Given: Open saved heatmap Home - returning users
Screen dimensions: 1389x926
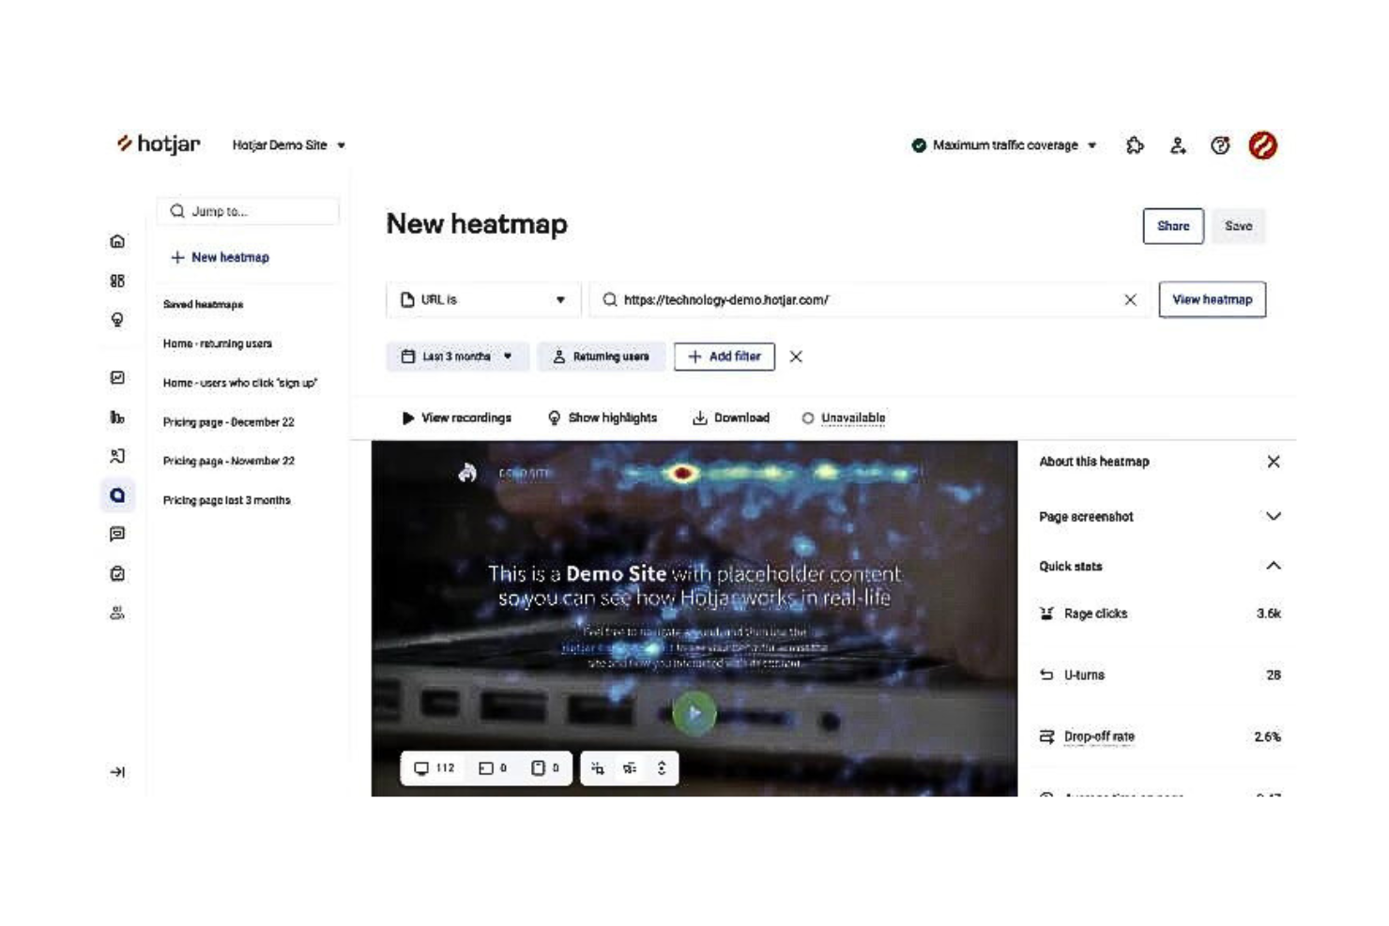Looking at the screenshot, I should point(218,343).
